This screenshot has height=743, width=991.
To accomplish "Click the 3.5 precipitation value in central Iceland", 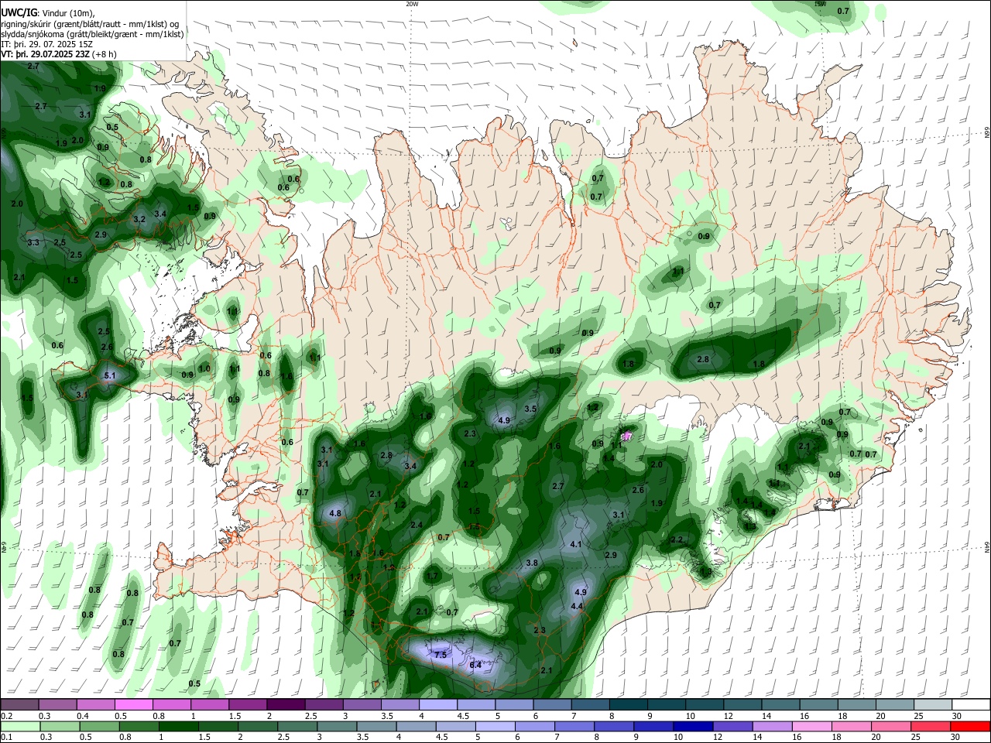I will [x=530, y=409].
